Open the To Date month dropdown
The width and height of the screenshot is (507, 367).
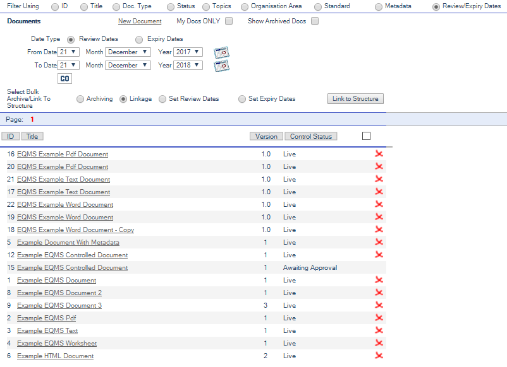point(128,65)
